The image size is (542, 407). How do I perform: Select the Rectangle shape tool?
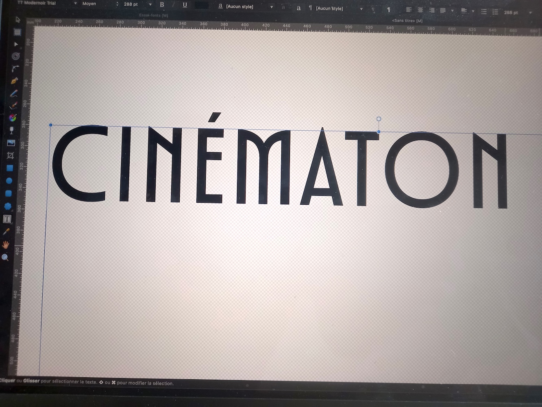10,168
